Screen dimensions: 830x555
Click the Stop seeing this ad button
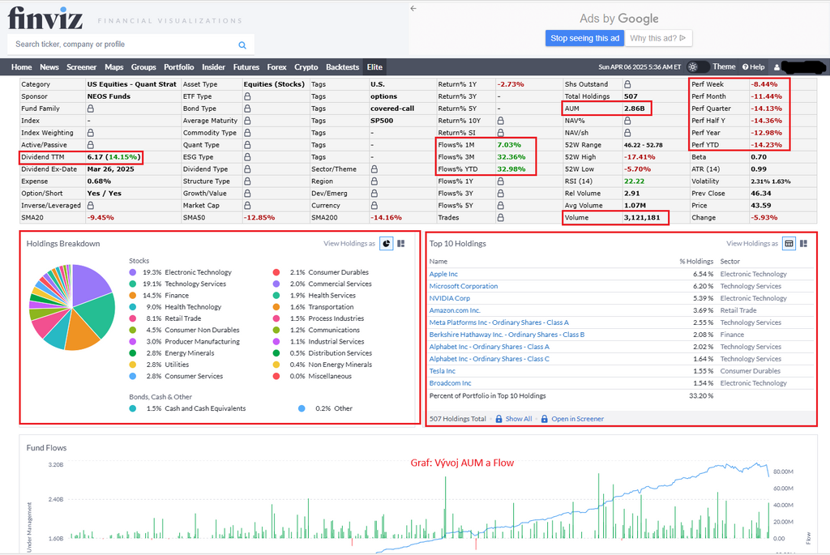coord(584,38)
